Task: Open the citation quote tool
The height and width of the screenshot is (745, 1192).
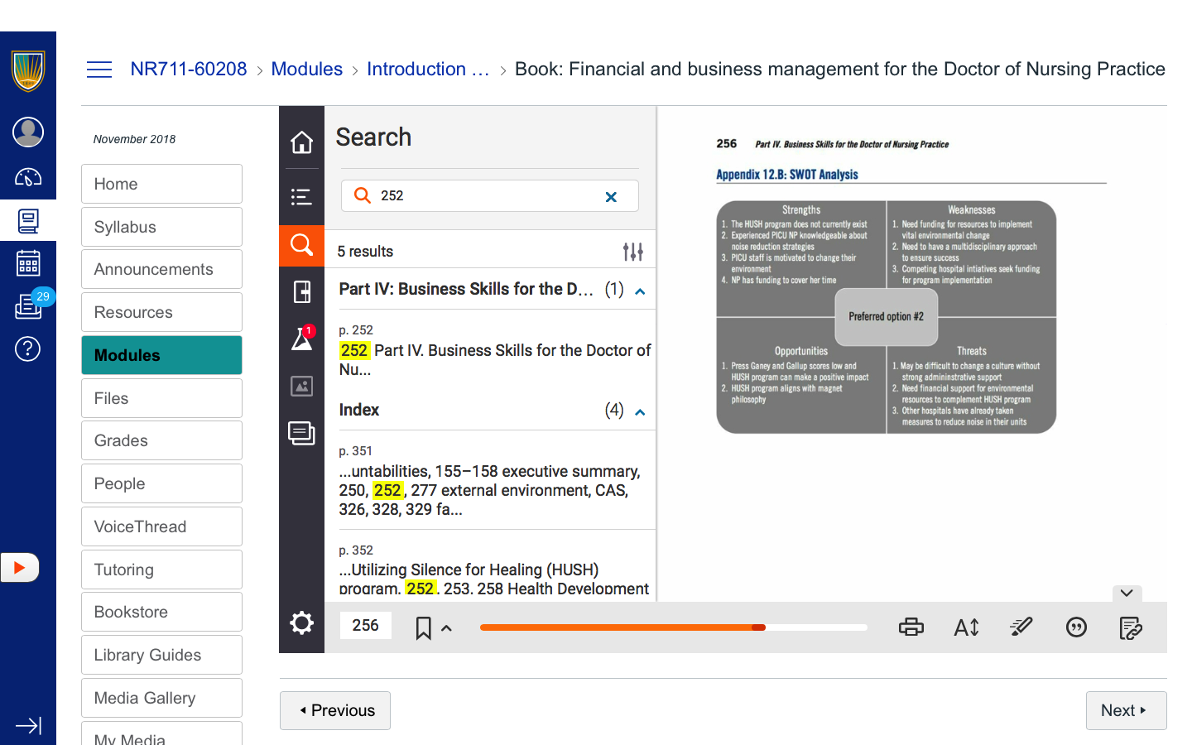Action: 1076,627
